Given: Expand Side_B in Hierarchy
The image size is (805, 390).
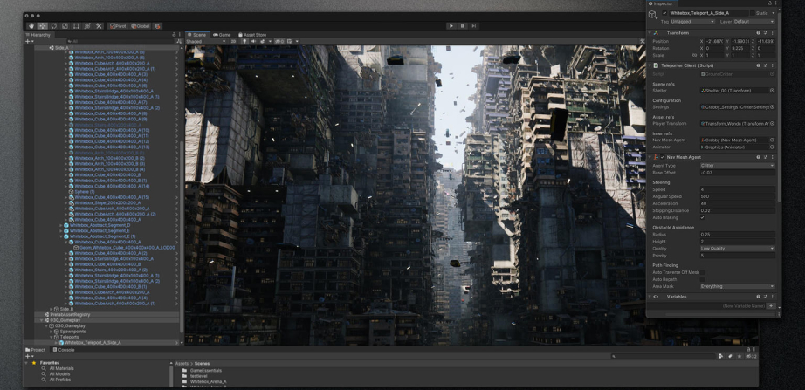Looking at the screenshot, I should click(x=52, y=309).
